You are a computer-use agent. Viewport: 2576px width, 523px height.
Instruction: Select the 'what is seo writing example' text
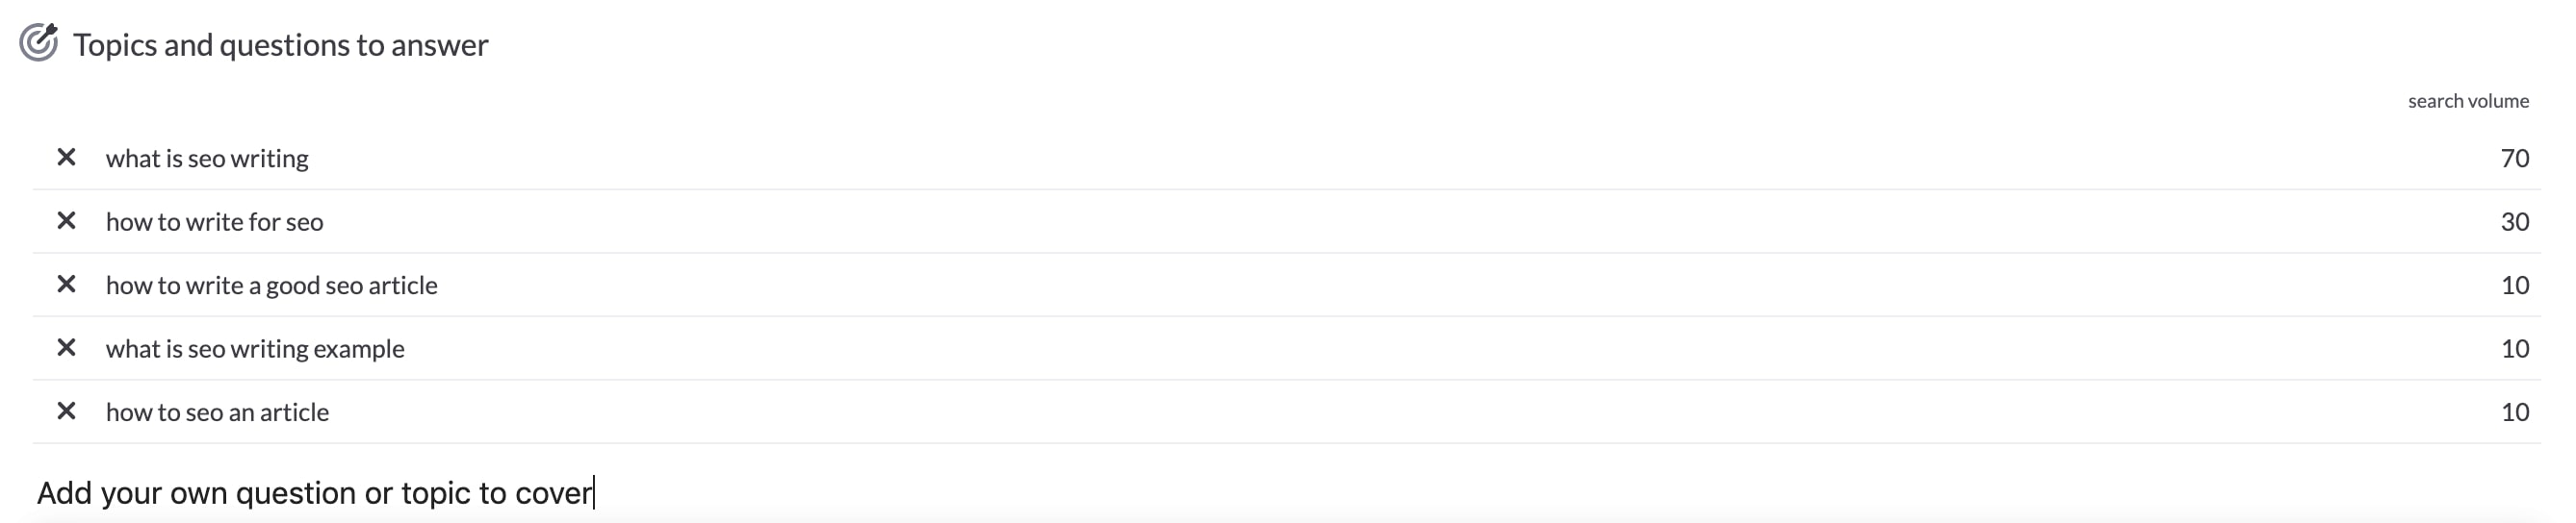click(x=255, y=348)
